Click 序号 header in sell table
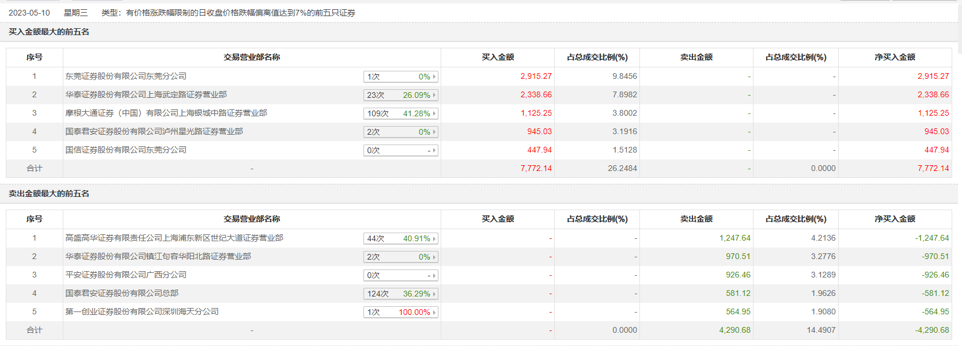The height and width of the screenshot is (346, 962). tap(35, 219)
